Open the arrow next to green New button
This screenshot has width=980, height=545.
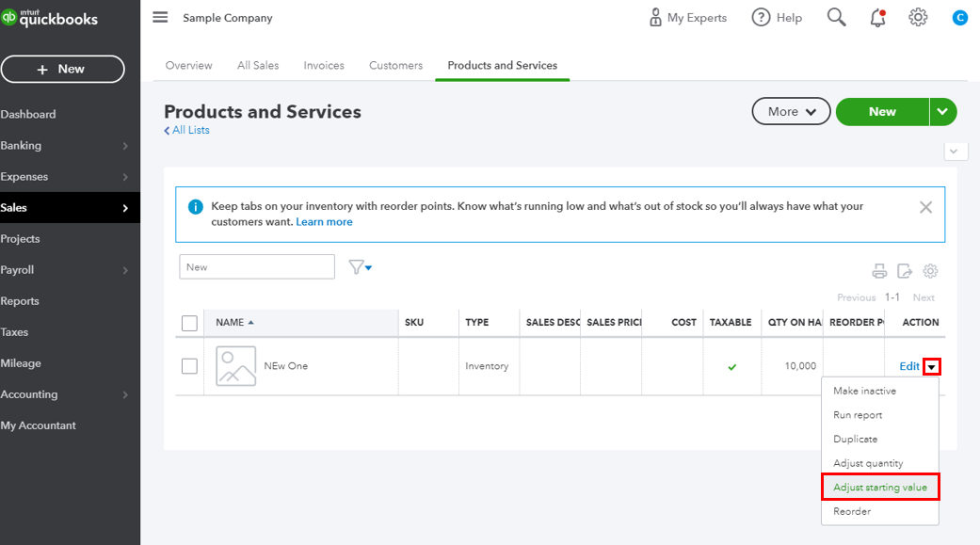click(943, 111)
